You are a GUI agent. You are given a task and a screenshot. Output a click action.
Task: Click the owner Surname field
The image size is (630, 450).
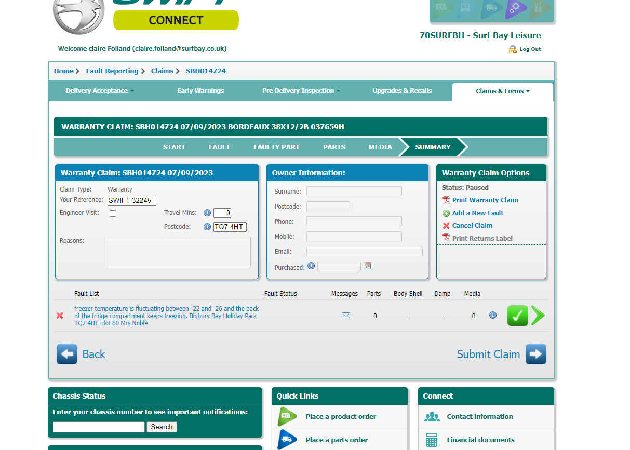point(354,192)
